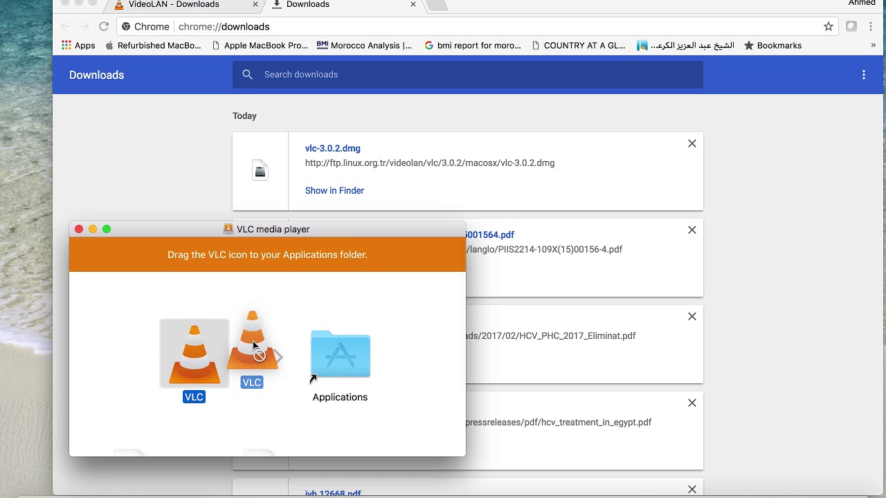This screenshot has width=886, height=498.
Task: Open the Morocco Analysis bookmark
Action: [x=364, y=46]
